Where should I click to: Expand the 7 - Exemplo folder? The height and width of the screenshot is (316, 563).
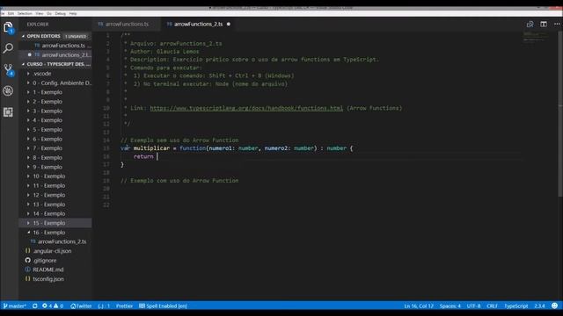tap(55, 148)
